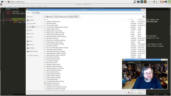Open the Find menu in Sublime Text
This screenshot has height=96, width=171.
[x=15, y=6]
